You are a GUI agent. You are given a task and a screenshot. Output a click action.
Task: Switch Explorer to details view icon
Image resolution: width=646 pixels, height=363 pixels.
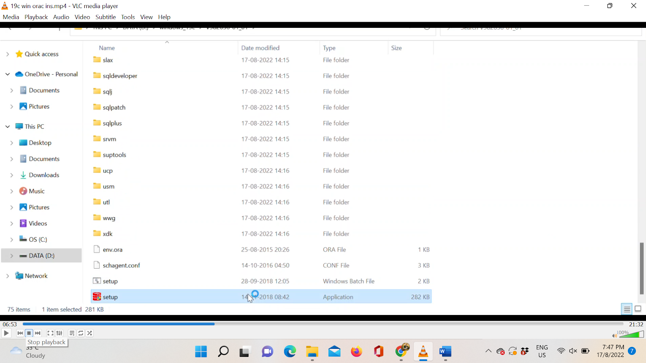click(627, 309)
